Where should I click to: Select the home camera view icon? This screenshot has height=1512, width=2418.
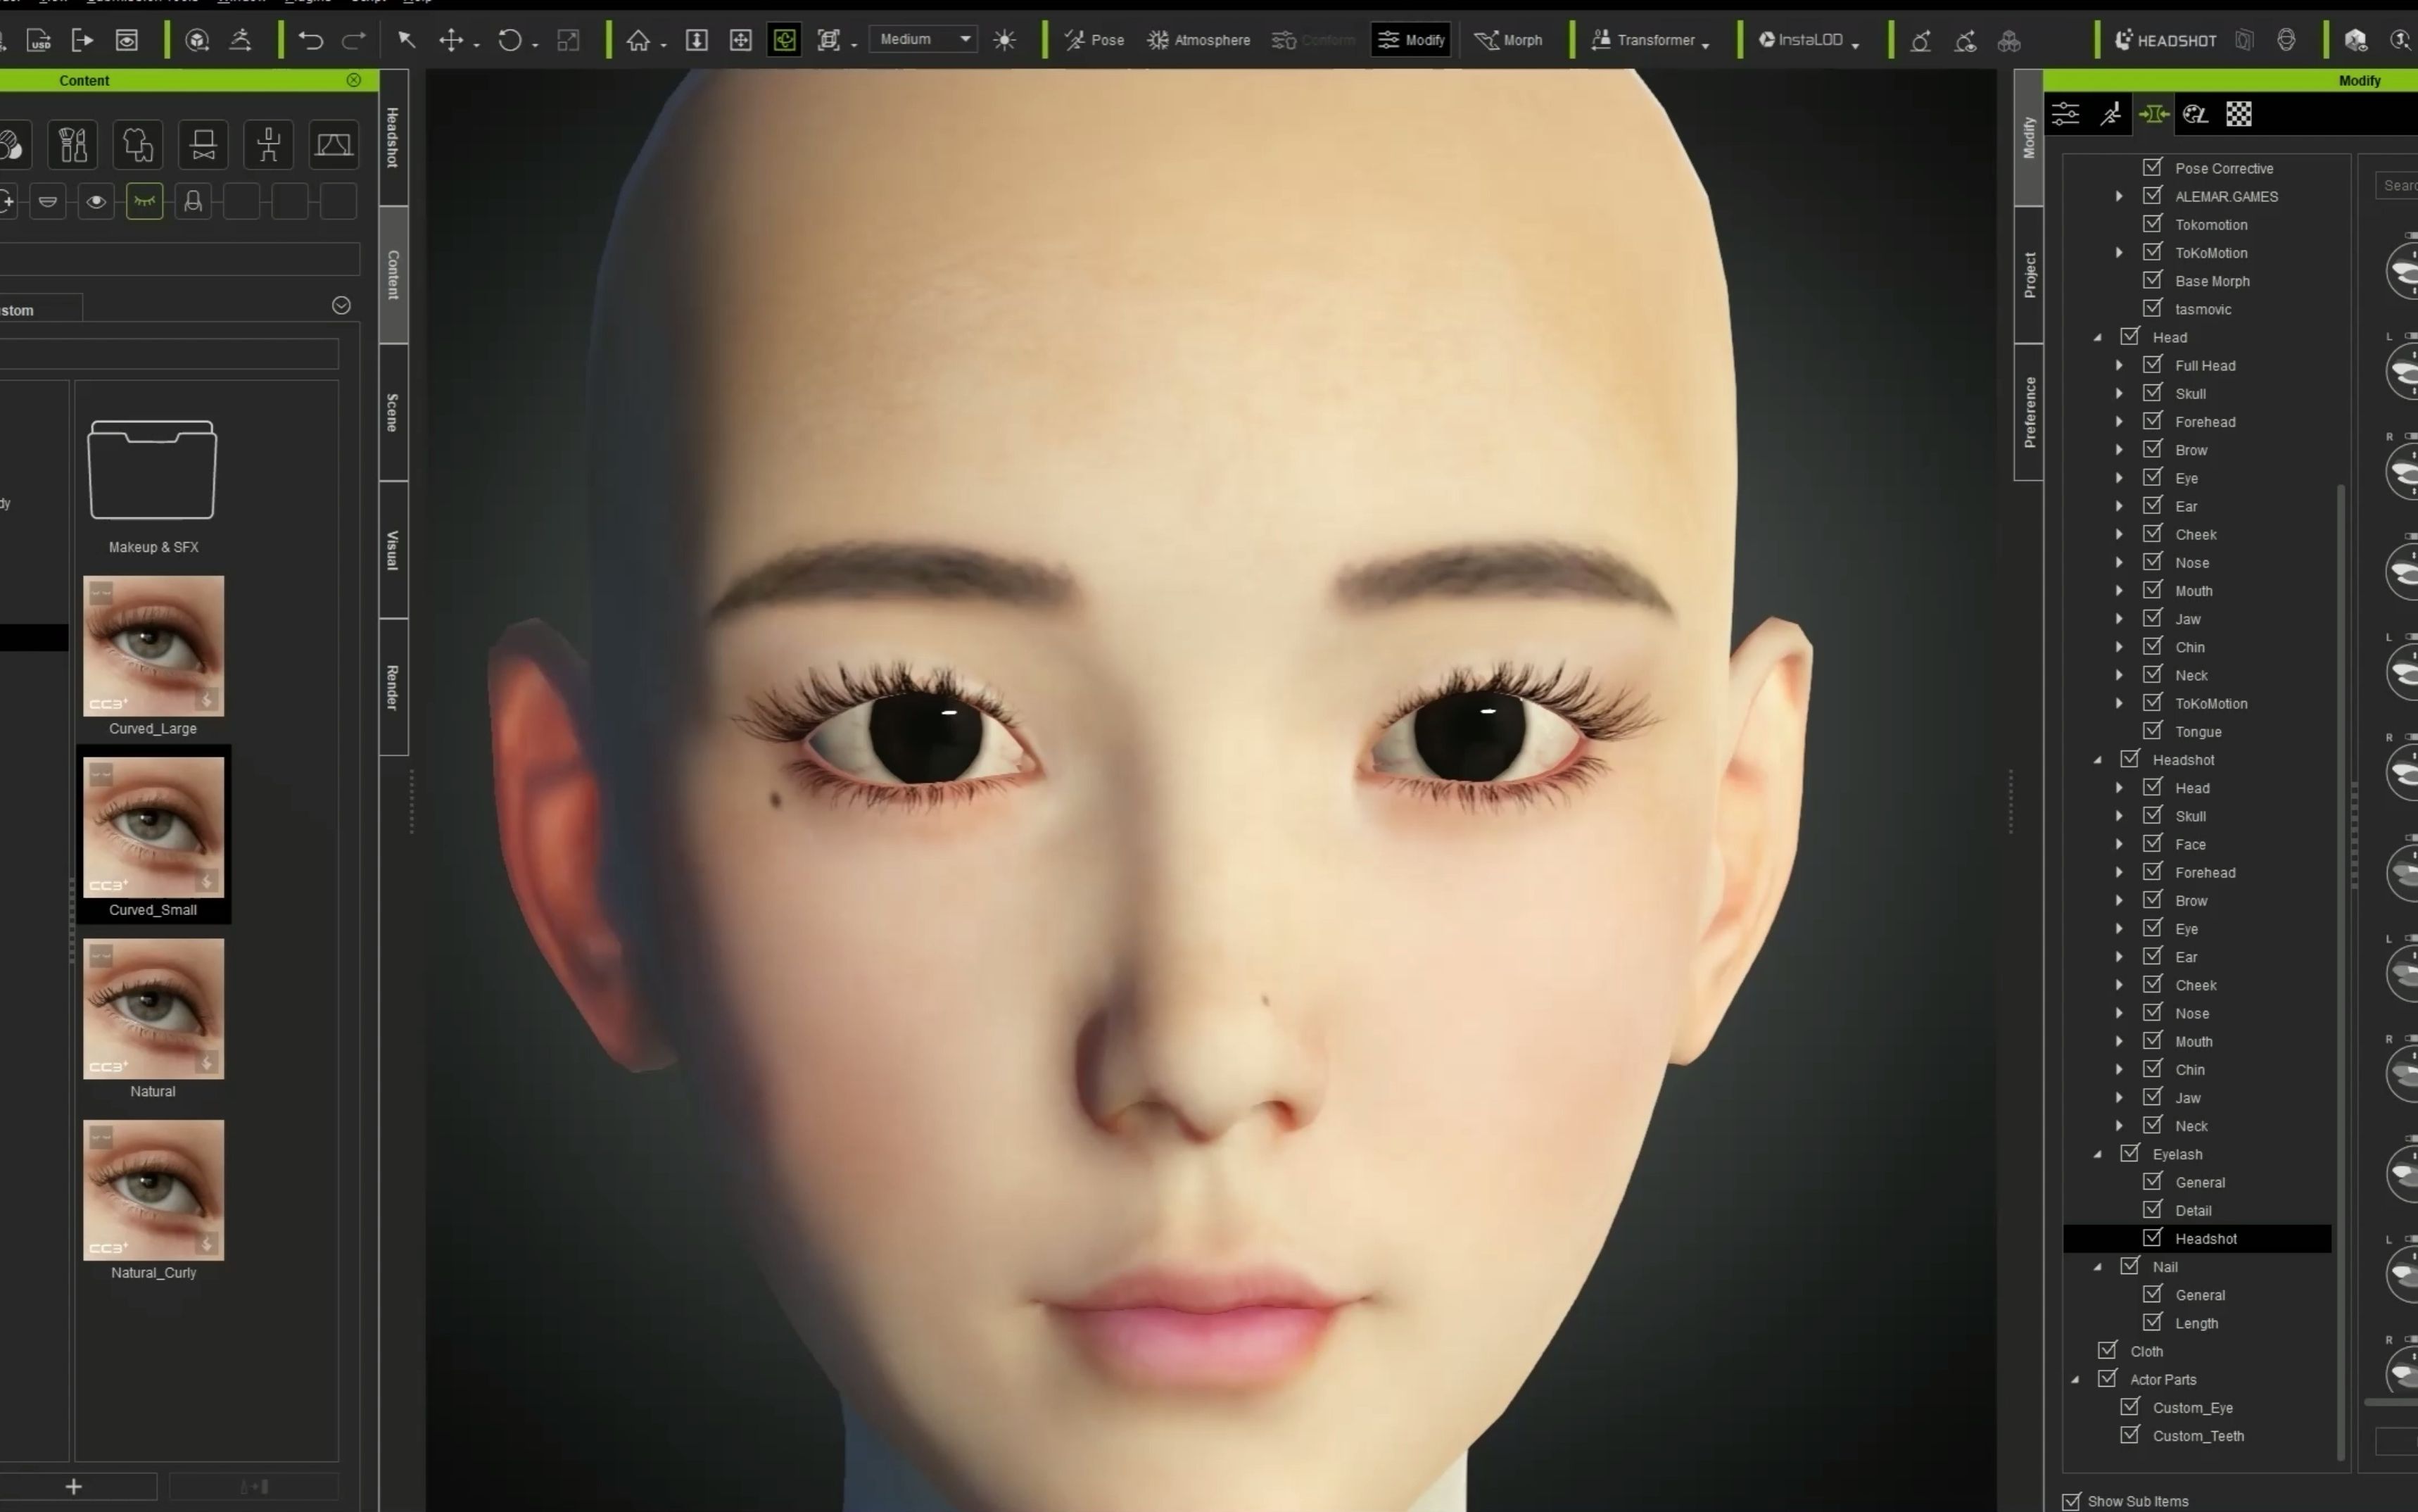click(638, 40)
